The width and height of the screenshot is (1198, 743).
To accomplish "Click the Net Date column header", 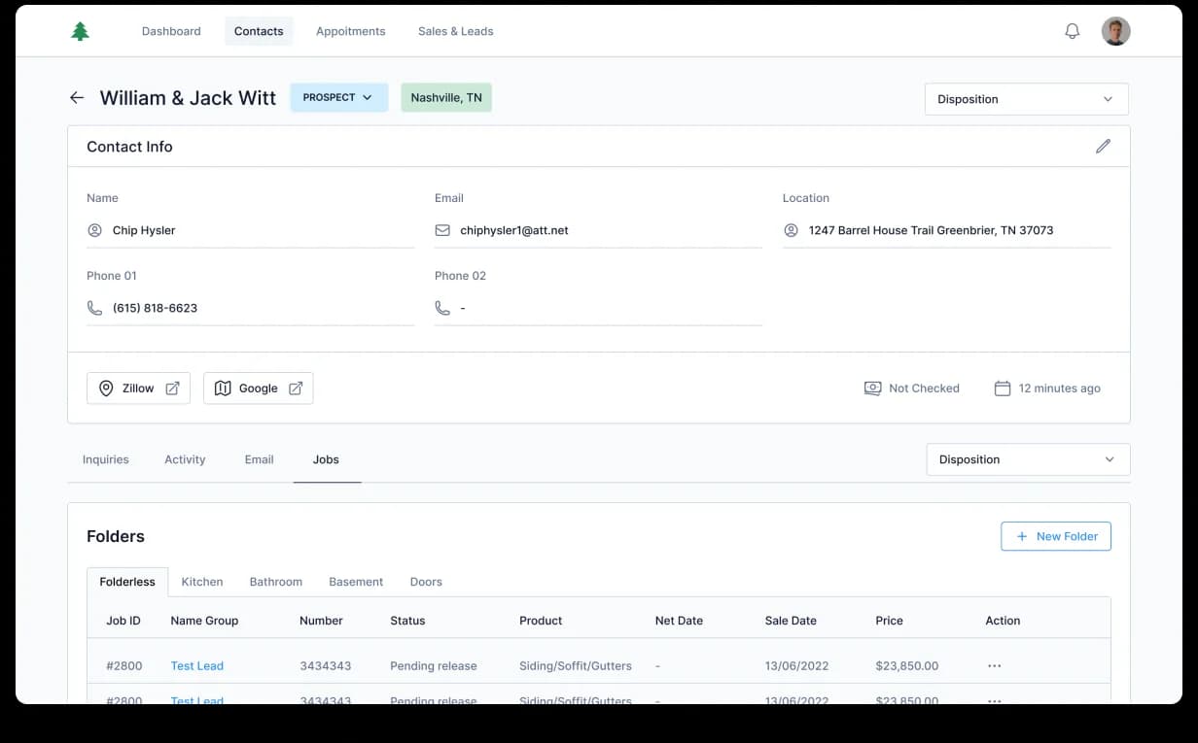I will (x=679, y=621).
